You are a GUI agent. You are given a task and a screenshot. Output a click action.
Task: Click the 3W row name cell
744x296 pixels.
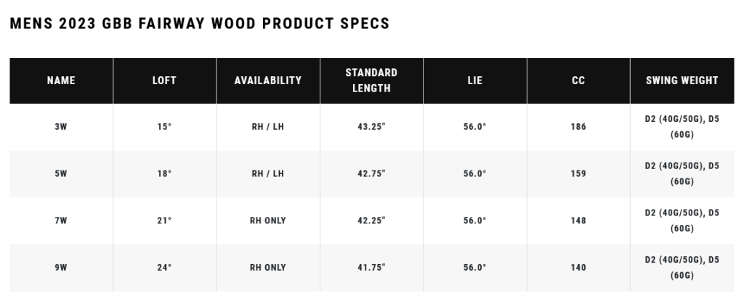tap(61, 127)
